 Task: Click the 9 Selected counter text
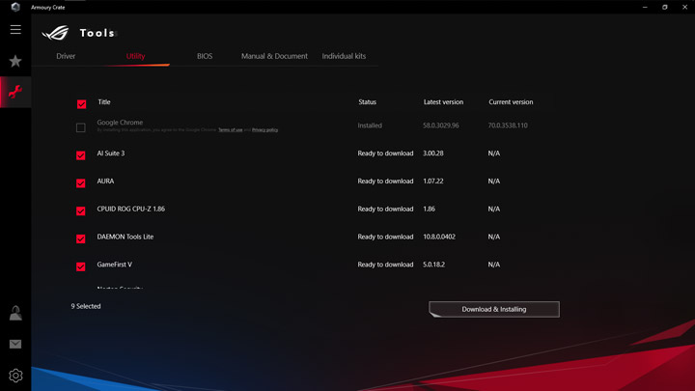[x=86, y=306]
